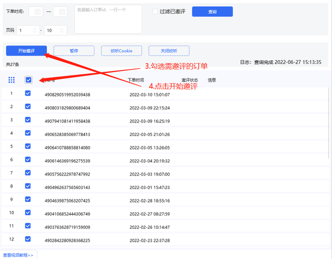
Task: Uncheck order 4903763628719159009
Action: [27, 226]
